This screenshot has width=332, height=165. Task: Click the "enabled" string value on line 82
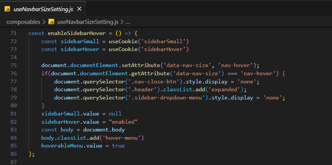[124, 122]
